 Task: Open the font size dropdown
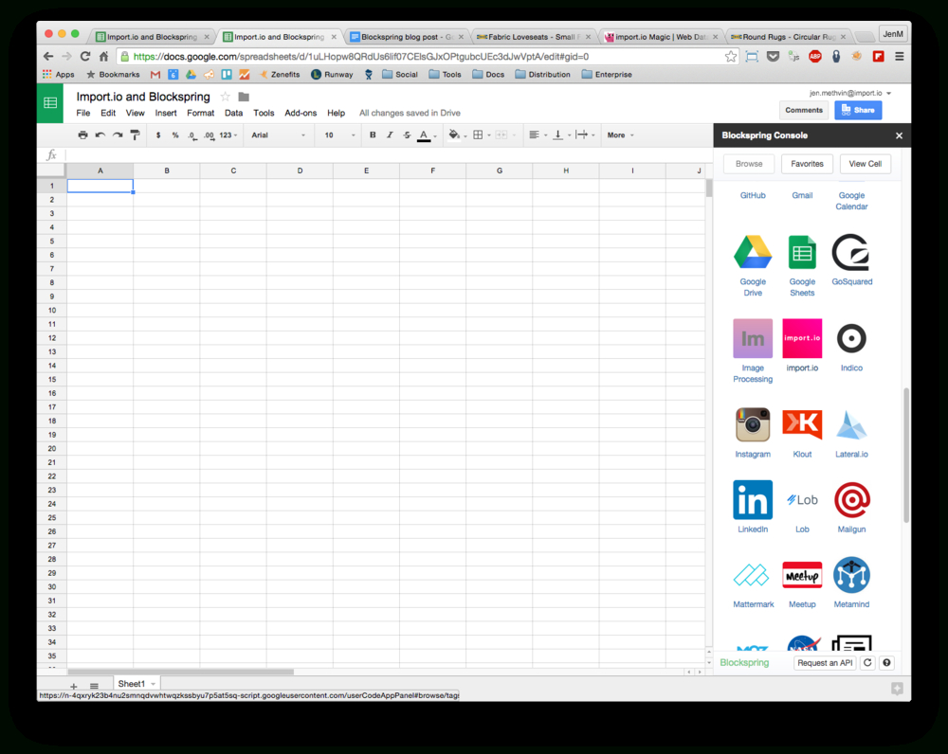coord(337,135)
